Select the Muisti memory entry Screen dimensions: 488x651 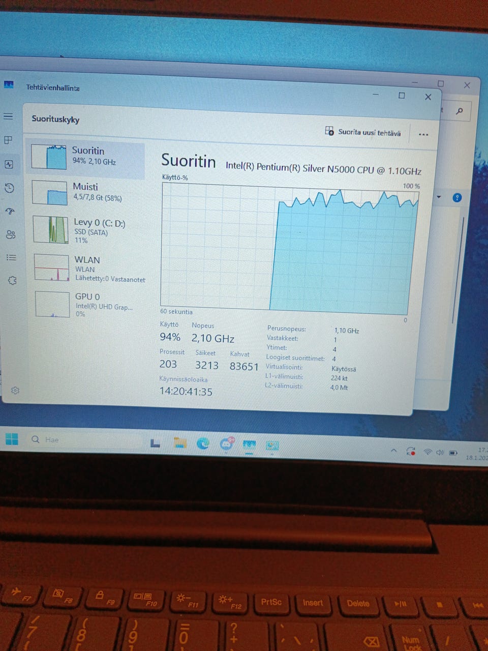[x=86, y=193]
